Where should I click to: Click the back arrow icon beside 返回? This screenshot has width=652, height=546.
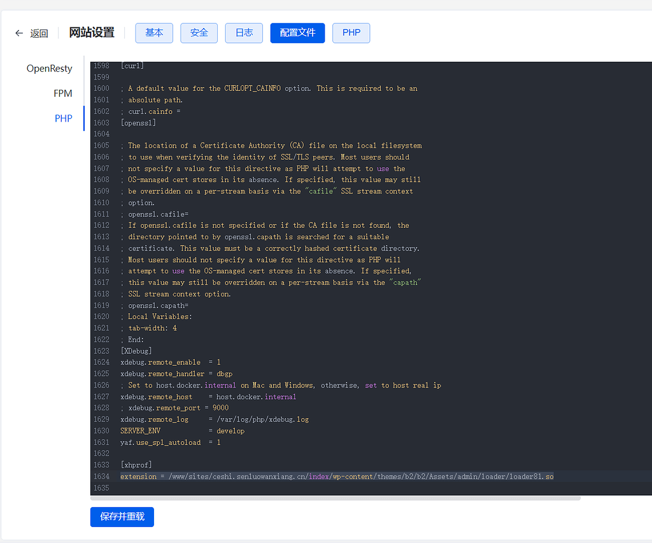[18, 33]
